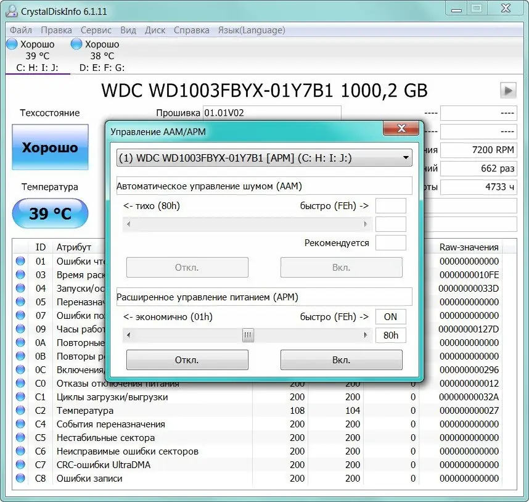Click status dot for attribute C8

pos(20,478)
